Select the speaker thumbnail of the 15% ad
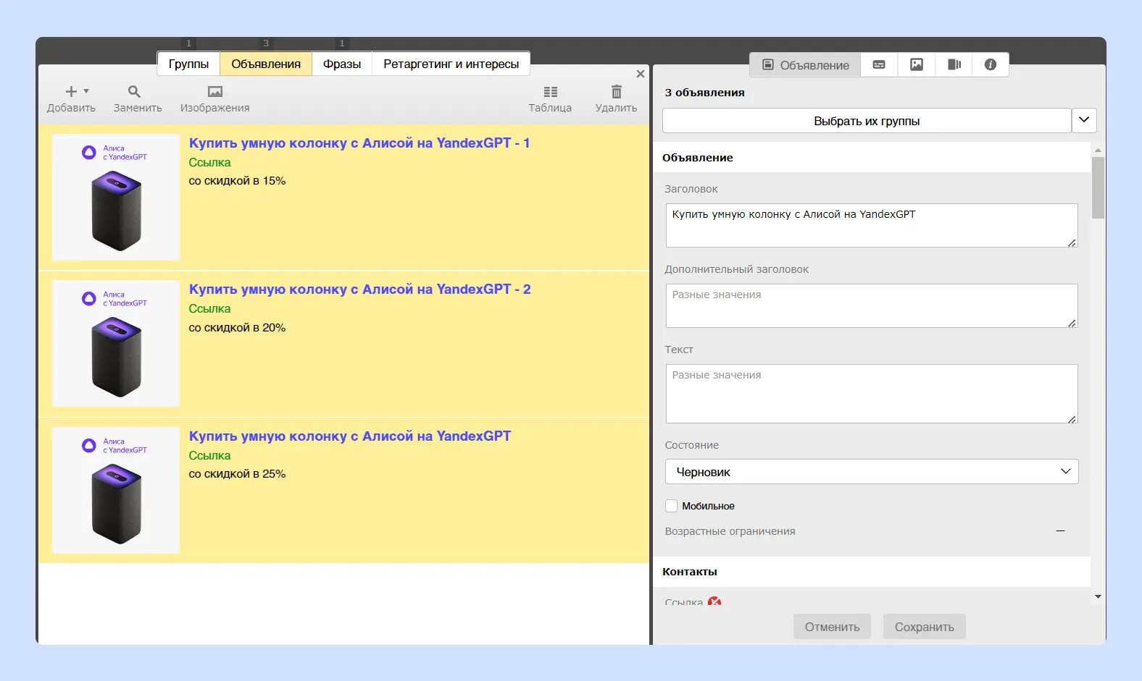1142x681 pixels. coord(116,197)
